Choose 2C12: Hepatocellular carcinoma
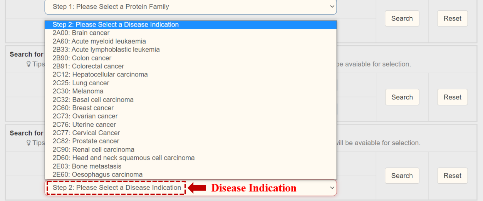483x201 pixels. [100, 75]
